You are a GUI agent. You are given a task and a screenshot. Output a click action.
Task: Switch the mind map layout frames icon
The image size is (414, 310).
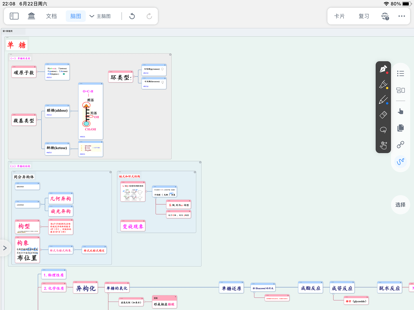click(400, 90)
